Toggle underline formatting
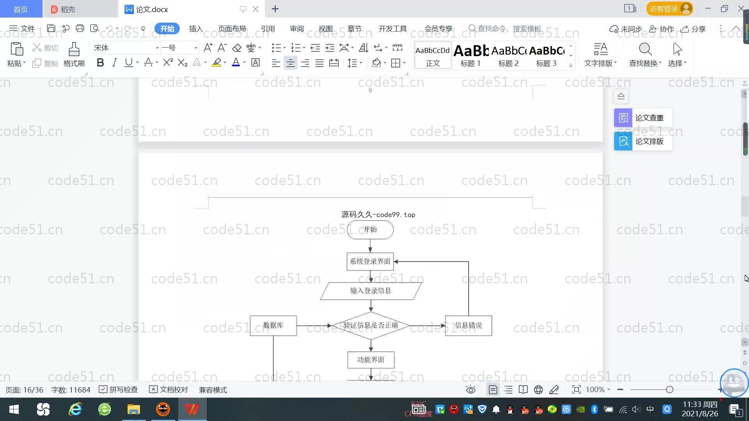Screen dimensions: 749x421 (128, 63)
